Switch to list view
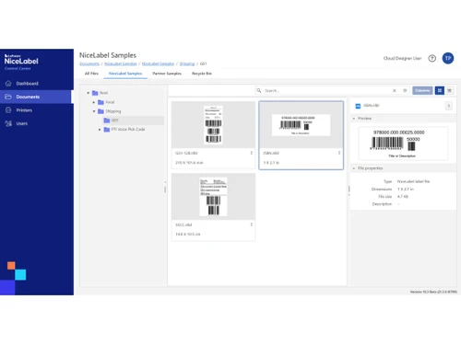Image resolution: width=461 pixels, height=345 pixels. coord(449,90)
